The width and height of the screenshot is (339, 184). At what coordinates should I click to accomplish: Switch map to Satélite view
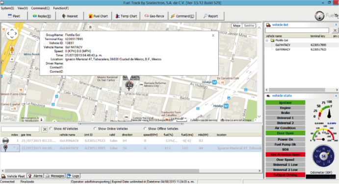tap(249, 26)
